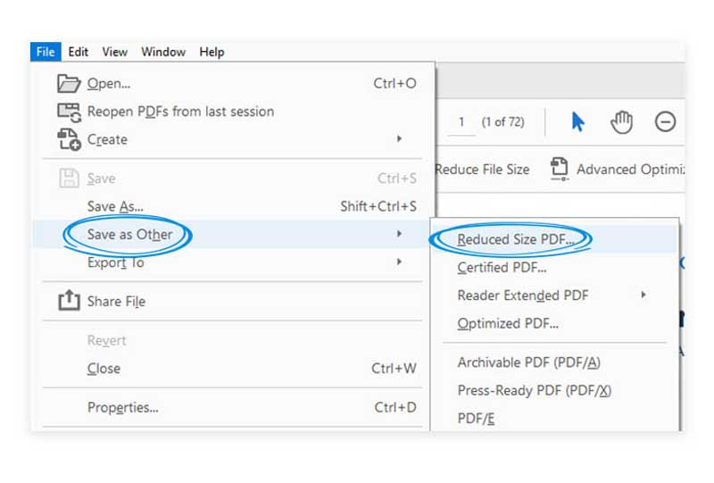The width and height of the screenshot is (714, 483).
Task: Expand the Export To submenu arrow
Action: 399,262
